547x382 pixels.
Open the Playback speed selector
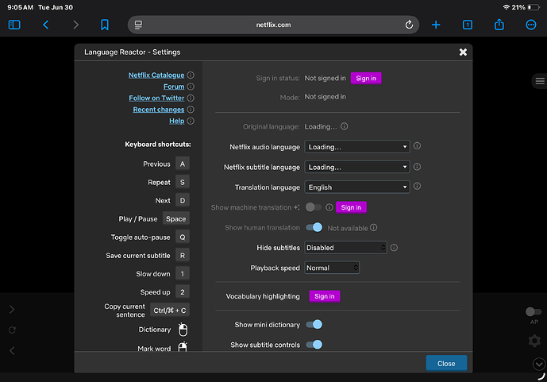[332, 268]
